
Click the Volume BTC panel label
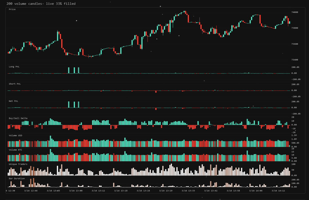click(x=15, y=150)
